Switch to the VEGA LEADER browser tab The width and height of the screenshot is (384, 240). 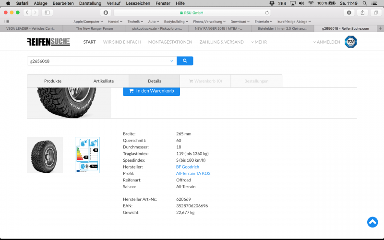31,28
